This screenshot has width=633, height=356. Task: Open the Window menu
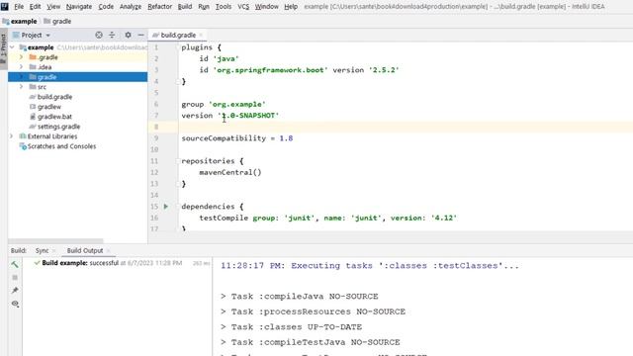[266, 7]
